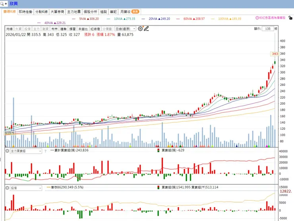This screenshot has height=221, width=294.
Task: Toggle the 外資 overlay button
Action: tap(18, 29)
